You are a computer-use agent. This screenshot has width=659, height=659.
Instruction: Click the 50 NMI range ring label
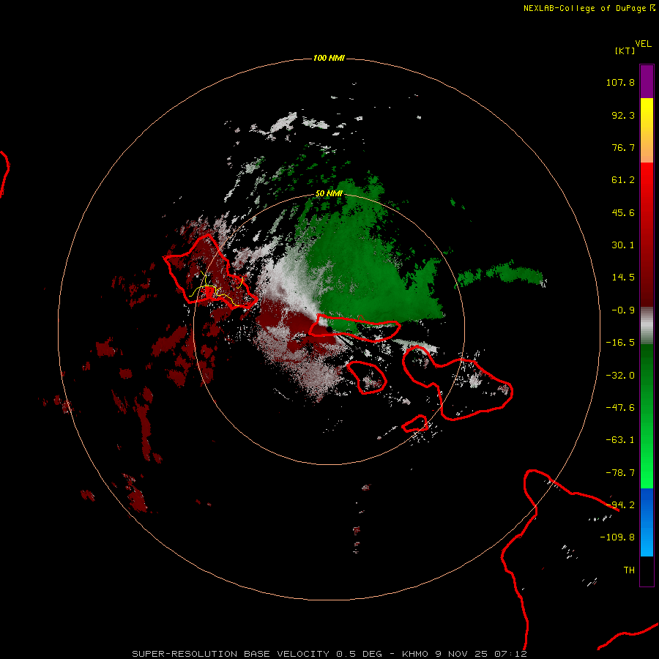pyautogui.click(x=329, y=193)
